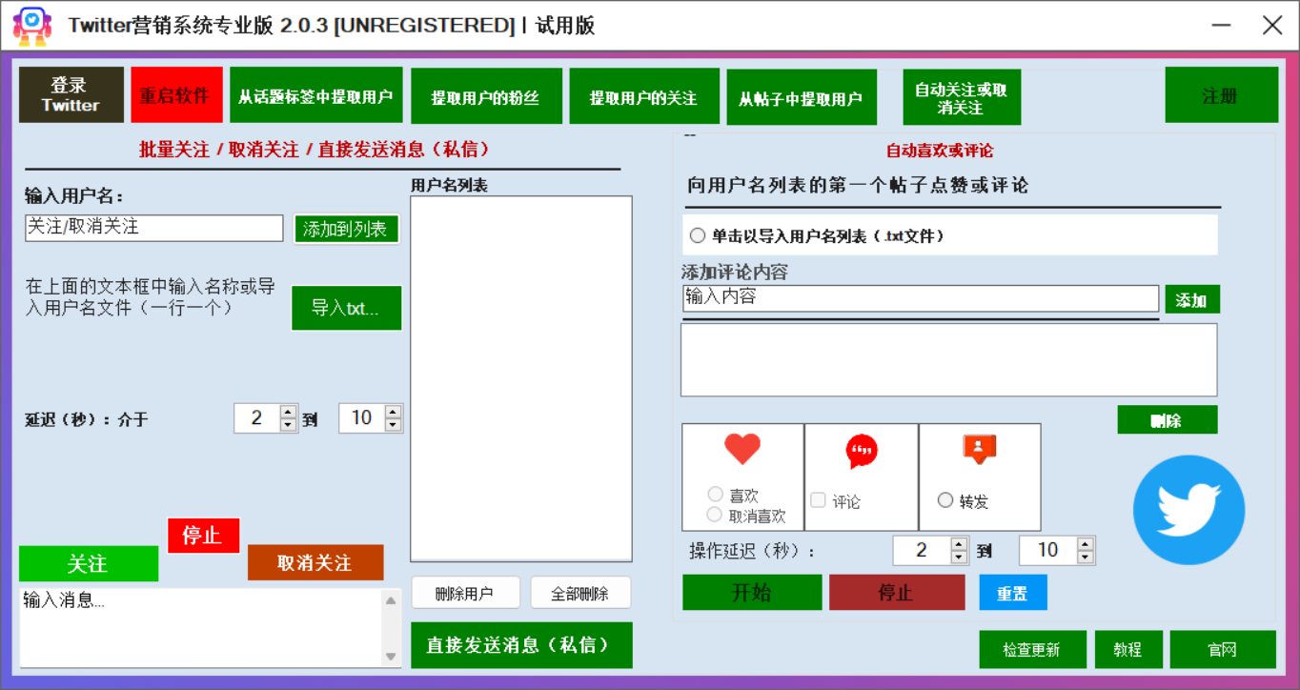Click the blue 重置 reset button

click(x=1013, y=592)
